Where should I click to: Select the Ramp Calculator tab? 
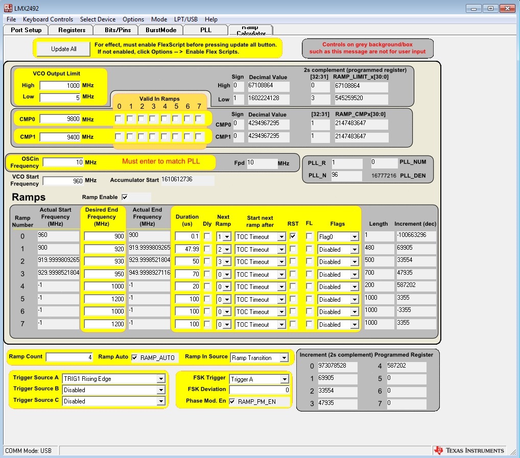click(x=251, y=30)
